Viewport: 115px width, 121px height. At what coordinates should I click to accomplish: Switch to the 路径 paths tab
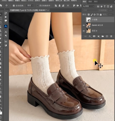(x=96, y=2)
